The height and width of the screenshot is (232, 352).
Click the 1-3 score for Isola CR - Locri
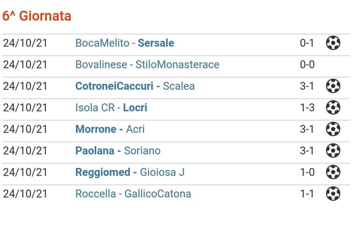(x=307, y=108)
